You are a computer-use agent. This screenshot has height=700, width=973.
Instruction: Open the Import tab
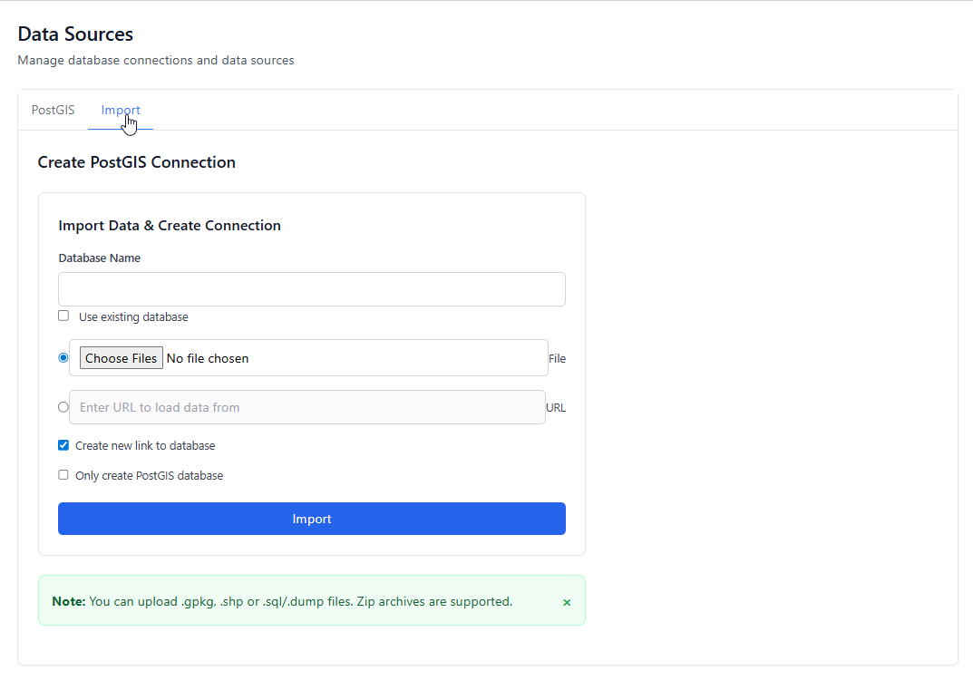pyautogui.click(x=121, y=111)
